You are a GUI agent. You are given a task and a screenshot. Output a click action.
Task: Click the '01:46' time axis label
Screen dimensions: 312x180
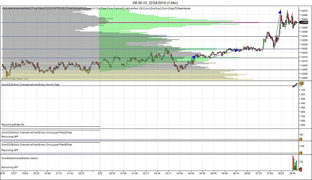pos(135,173)
